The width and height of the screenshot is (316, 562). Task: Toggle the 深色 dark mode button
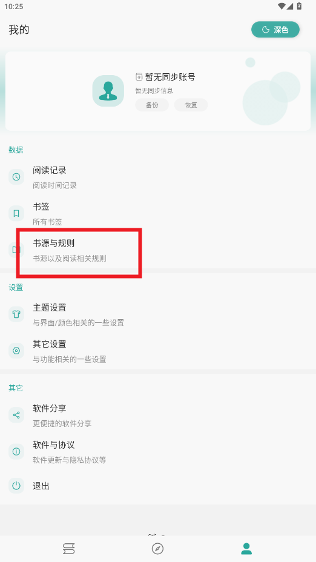point(275,30)
